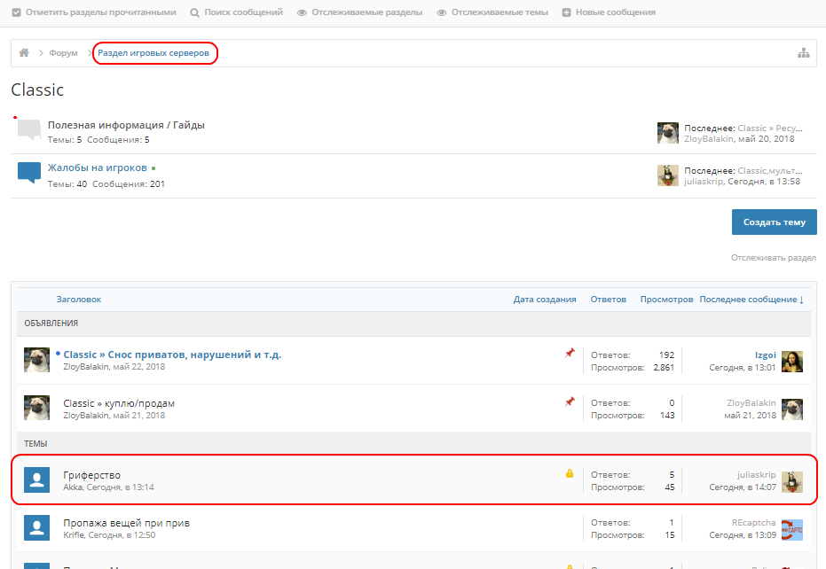This screenshot has height=569, width=826.
Task: Click ZloyBalakin name in куплю/продам last post
Action: click(751, 402)
